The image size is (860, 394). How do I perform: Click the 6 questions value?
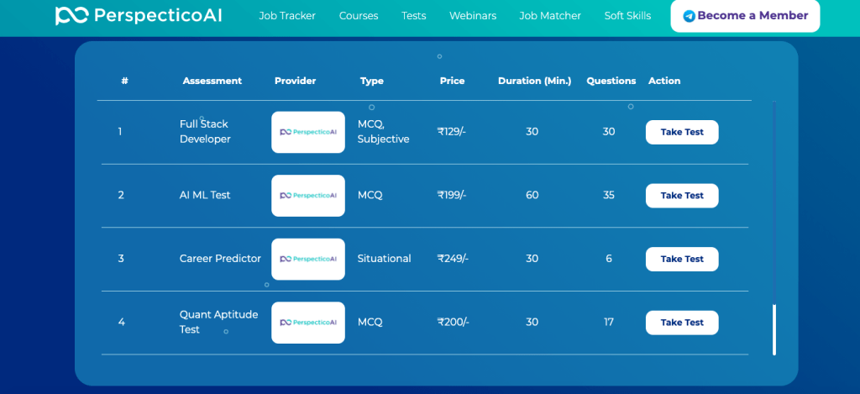609,259
